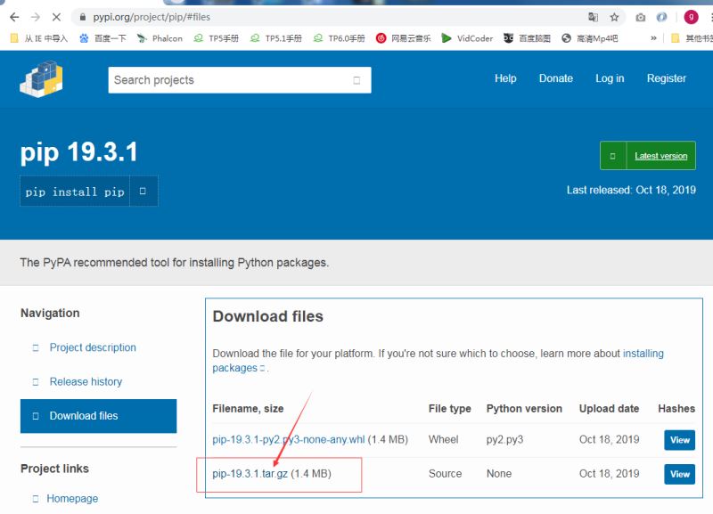This screenshot has width=713, height=514.
Task: Focus the Search projects field
Action: tap(240, 80)
